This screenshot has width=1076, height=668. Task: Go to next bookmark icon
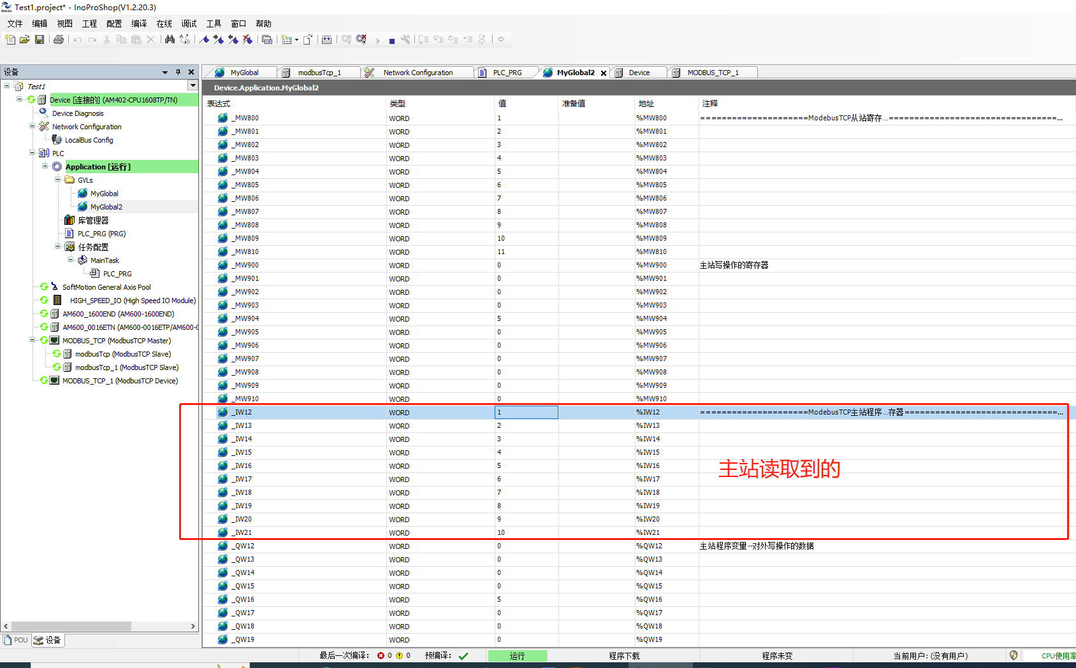click(219, 39)
